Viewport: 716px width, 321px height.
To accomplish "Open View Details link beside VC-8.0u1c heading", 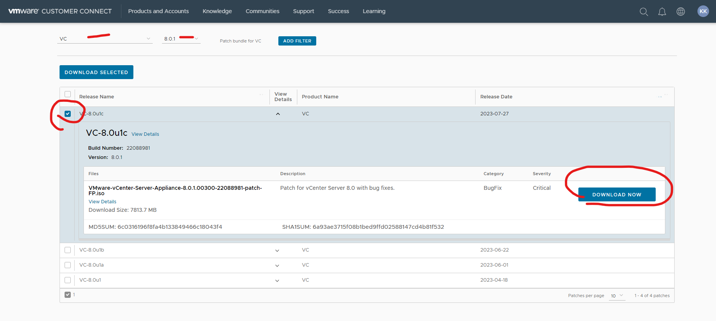I will [x=145, y=134].
